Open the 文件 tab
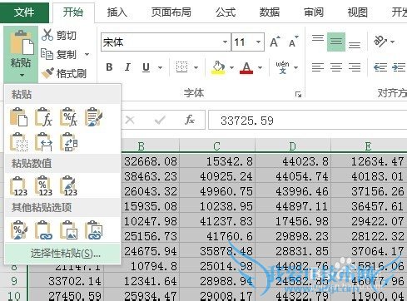407x301 pixels. 24,12
